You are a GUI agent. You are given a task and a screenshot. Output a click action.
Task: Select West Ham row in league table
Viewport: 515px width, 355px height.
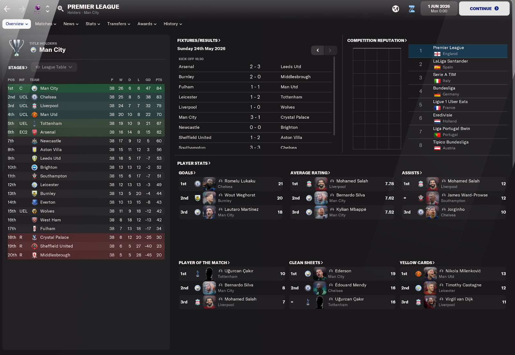[86, 220]
